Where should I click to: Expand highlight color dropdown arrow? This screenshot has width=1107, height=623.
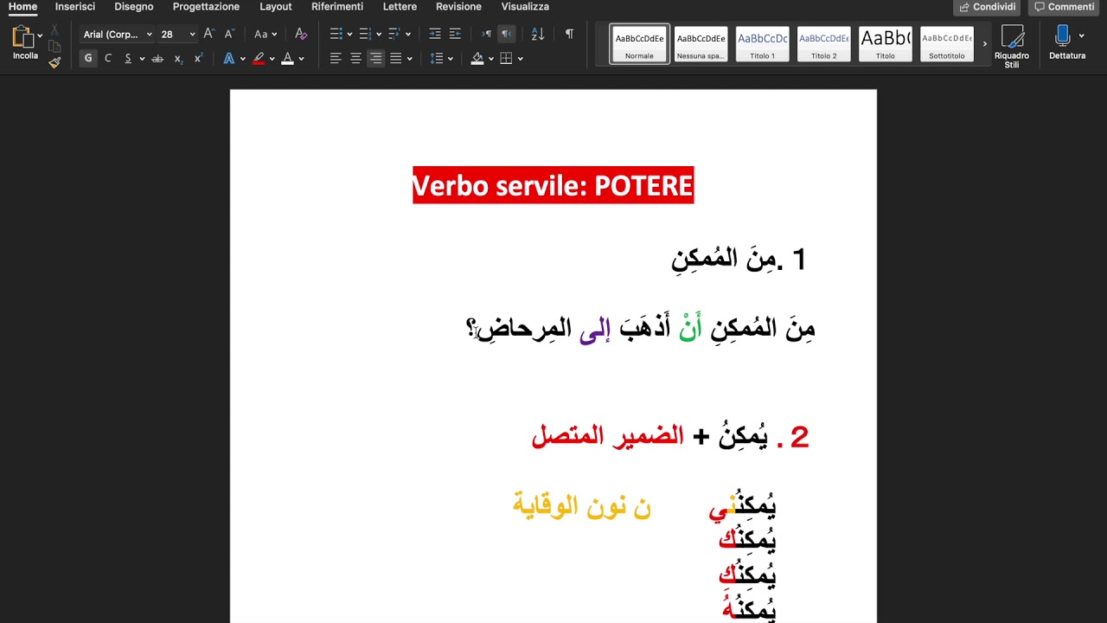[272, 59]
